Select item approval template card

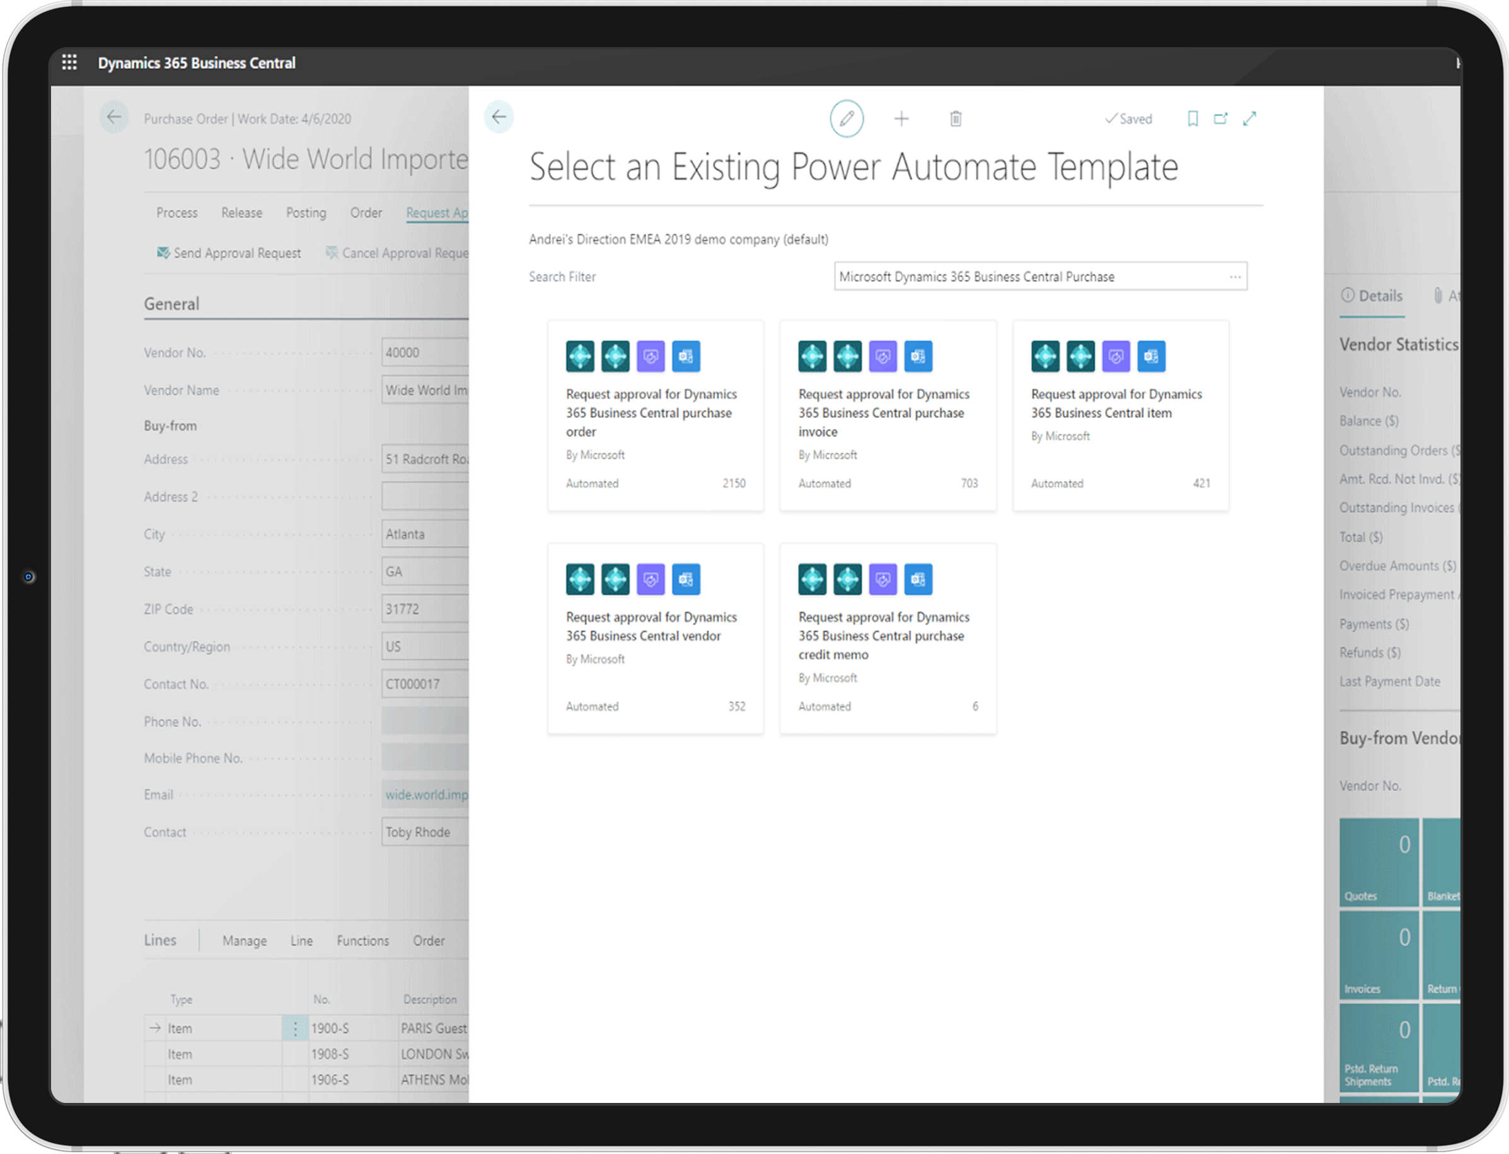(1121, 416)
